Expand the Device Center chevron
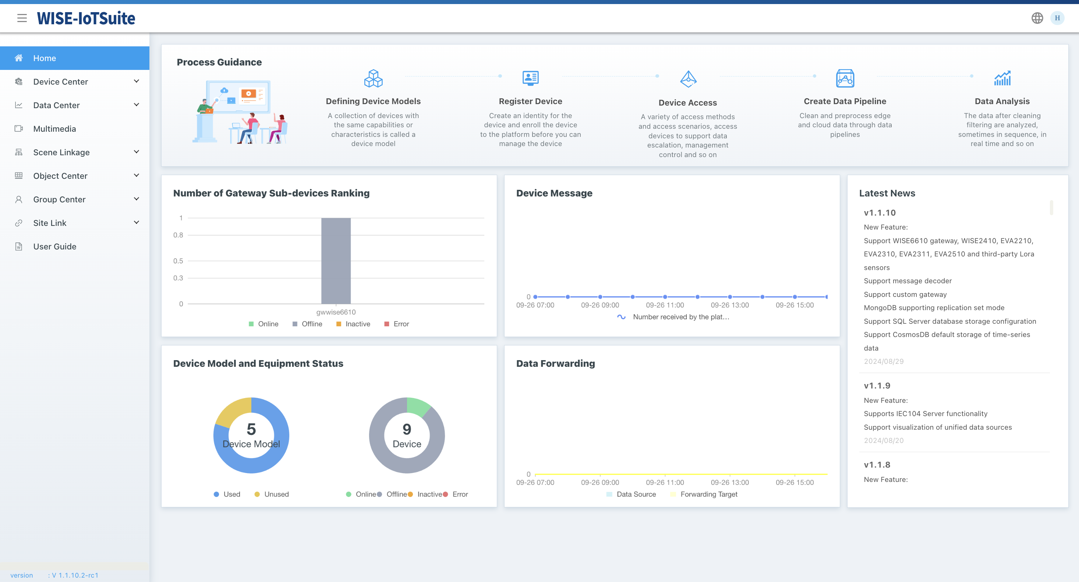The image size is (1079, 582). pyautogui.click(x=137, y=81)
